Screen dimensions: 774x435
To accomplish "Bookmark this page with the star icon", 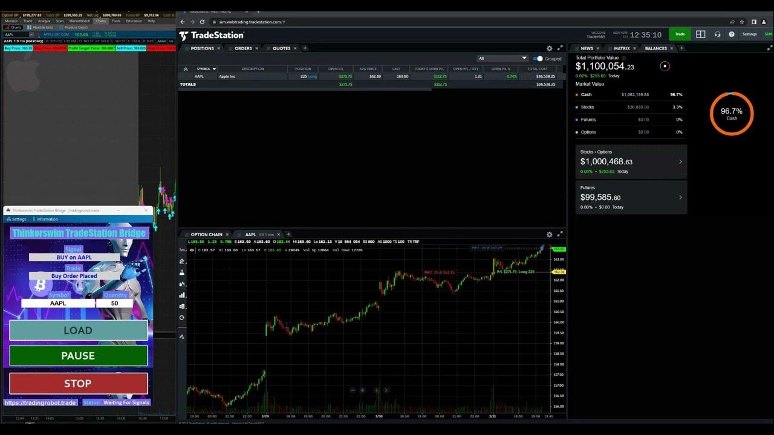I will click(x=742, y=22).
